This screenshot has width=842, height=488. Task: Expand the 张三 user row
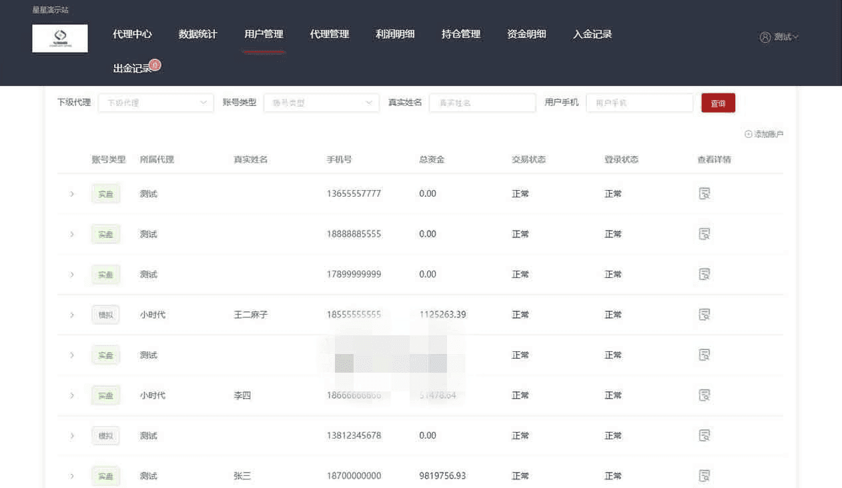point(72,476)
